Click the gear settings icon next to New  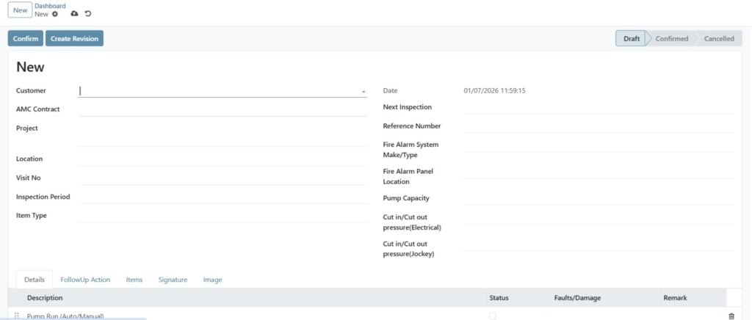coord(55,14)
